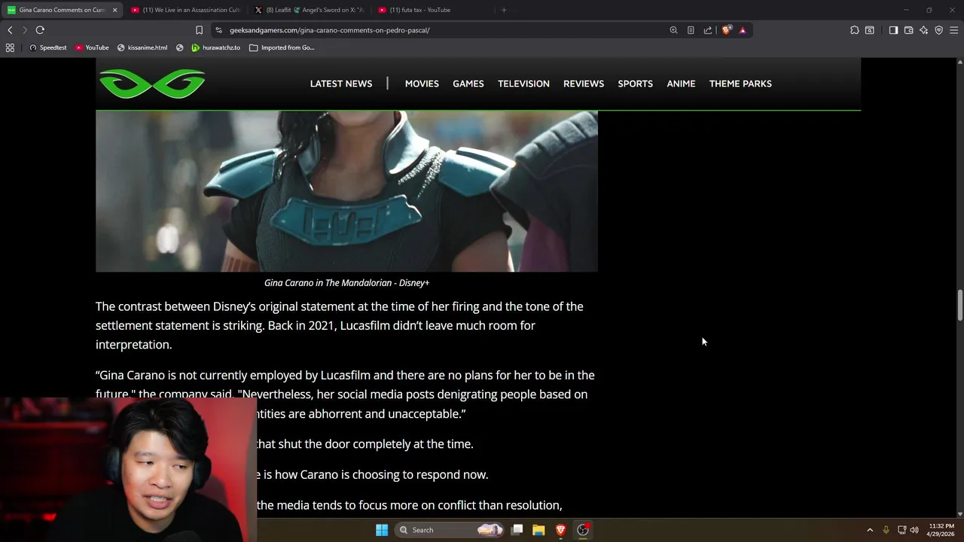Open the Brave Wallet icon
This screenshot has height=542, width=964.
point(908,30)
